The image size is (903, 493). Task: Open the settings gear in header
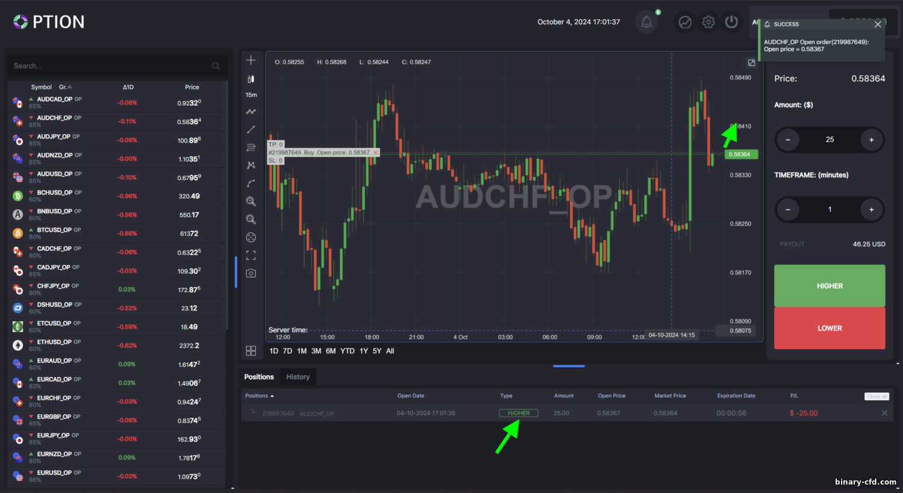pyautogui.click(x=709, y=22)
